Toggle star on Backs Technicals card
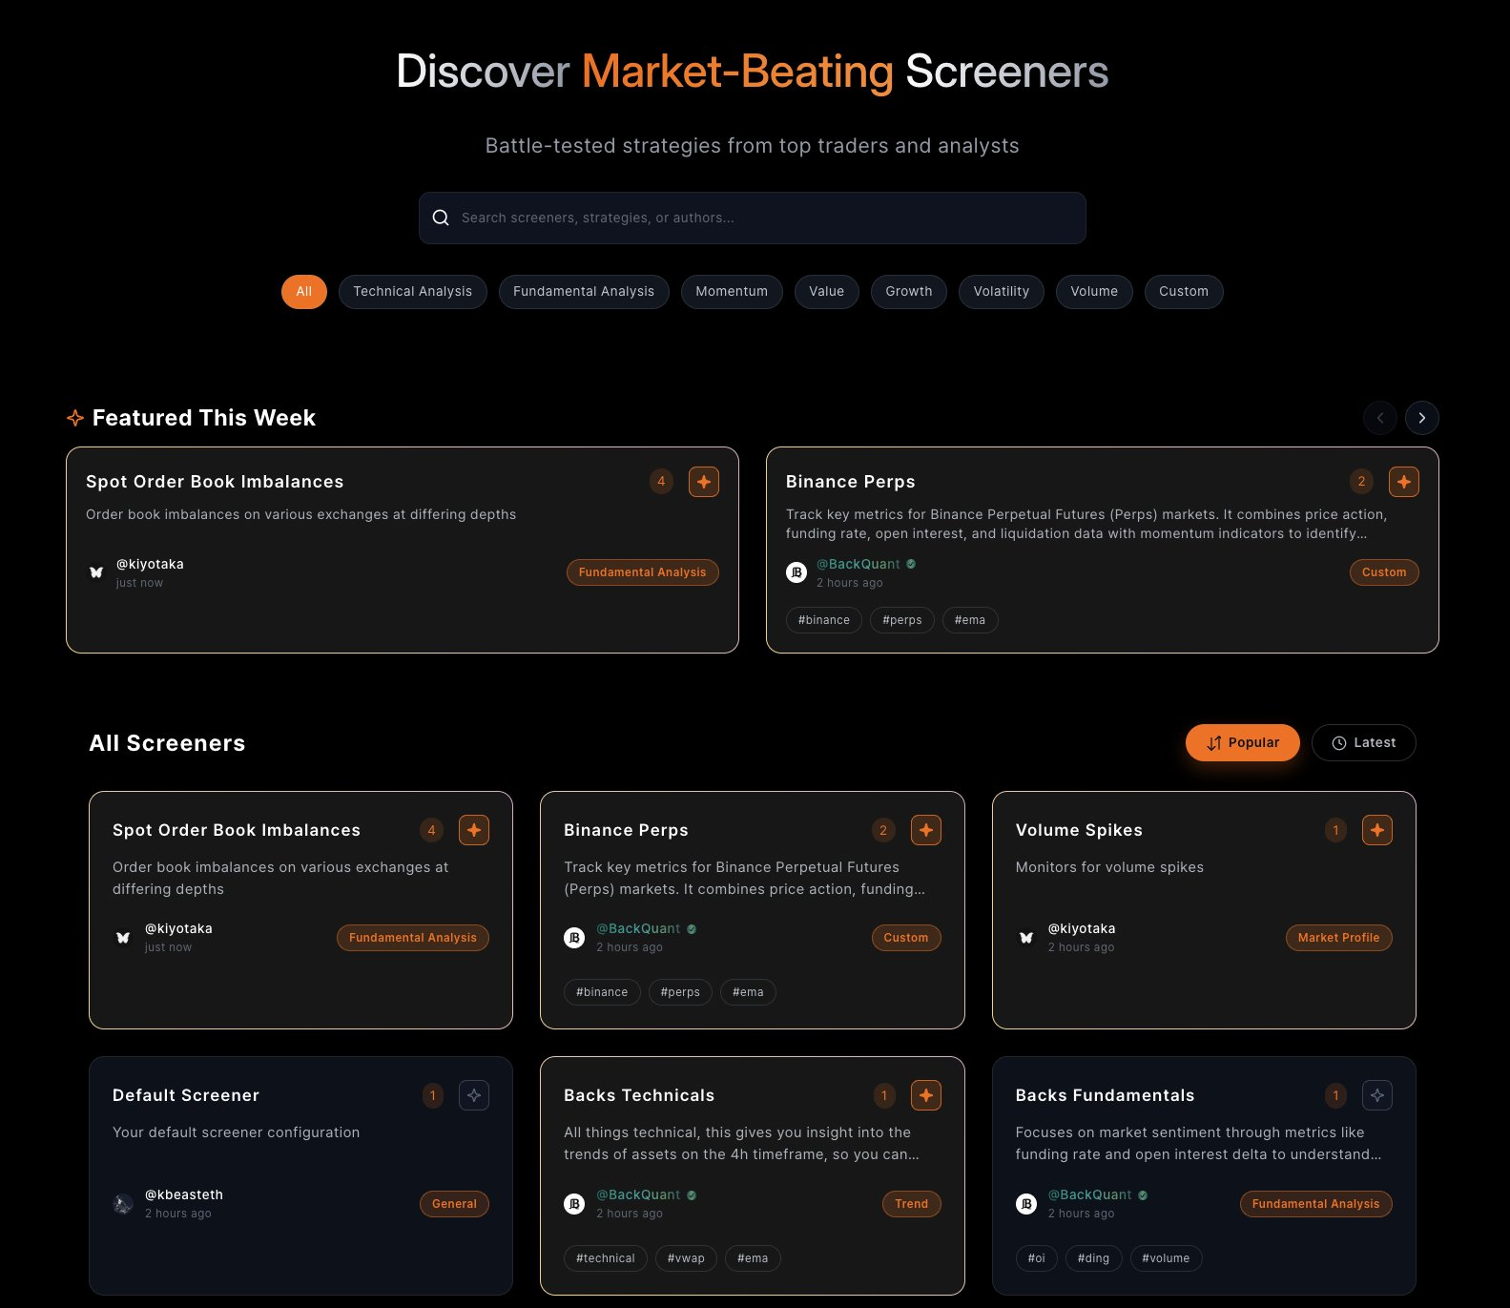Image resolution: width=1510 pixels, height=1308 pixels. 926,1095
